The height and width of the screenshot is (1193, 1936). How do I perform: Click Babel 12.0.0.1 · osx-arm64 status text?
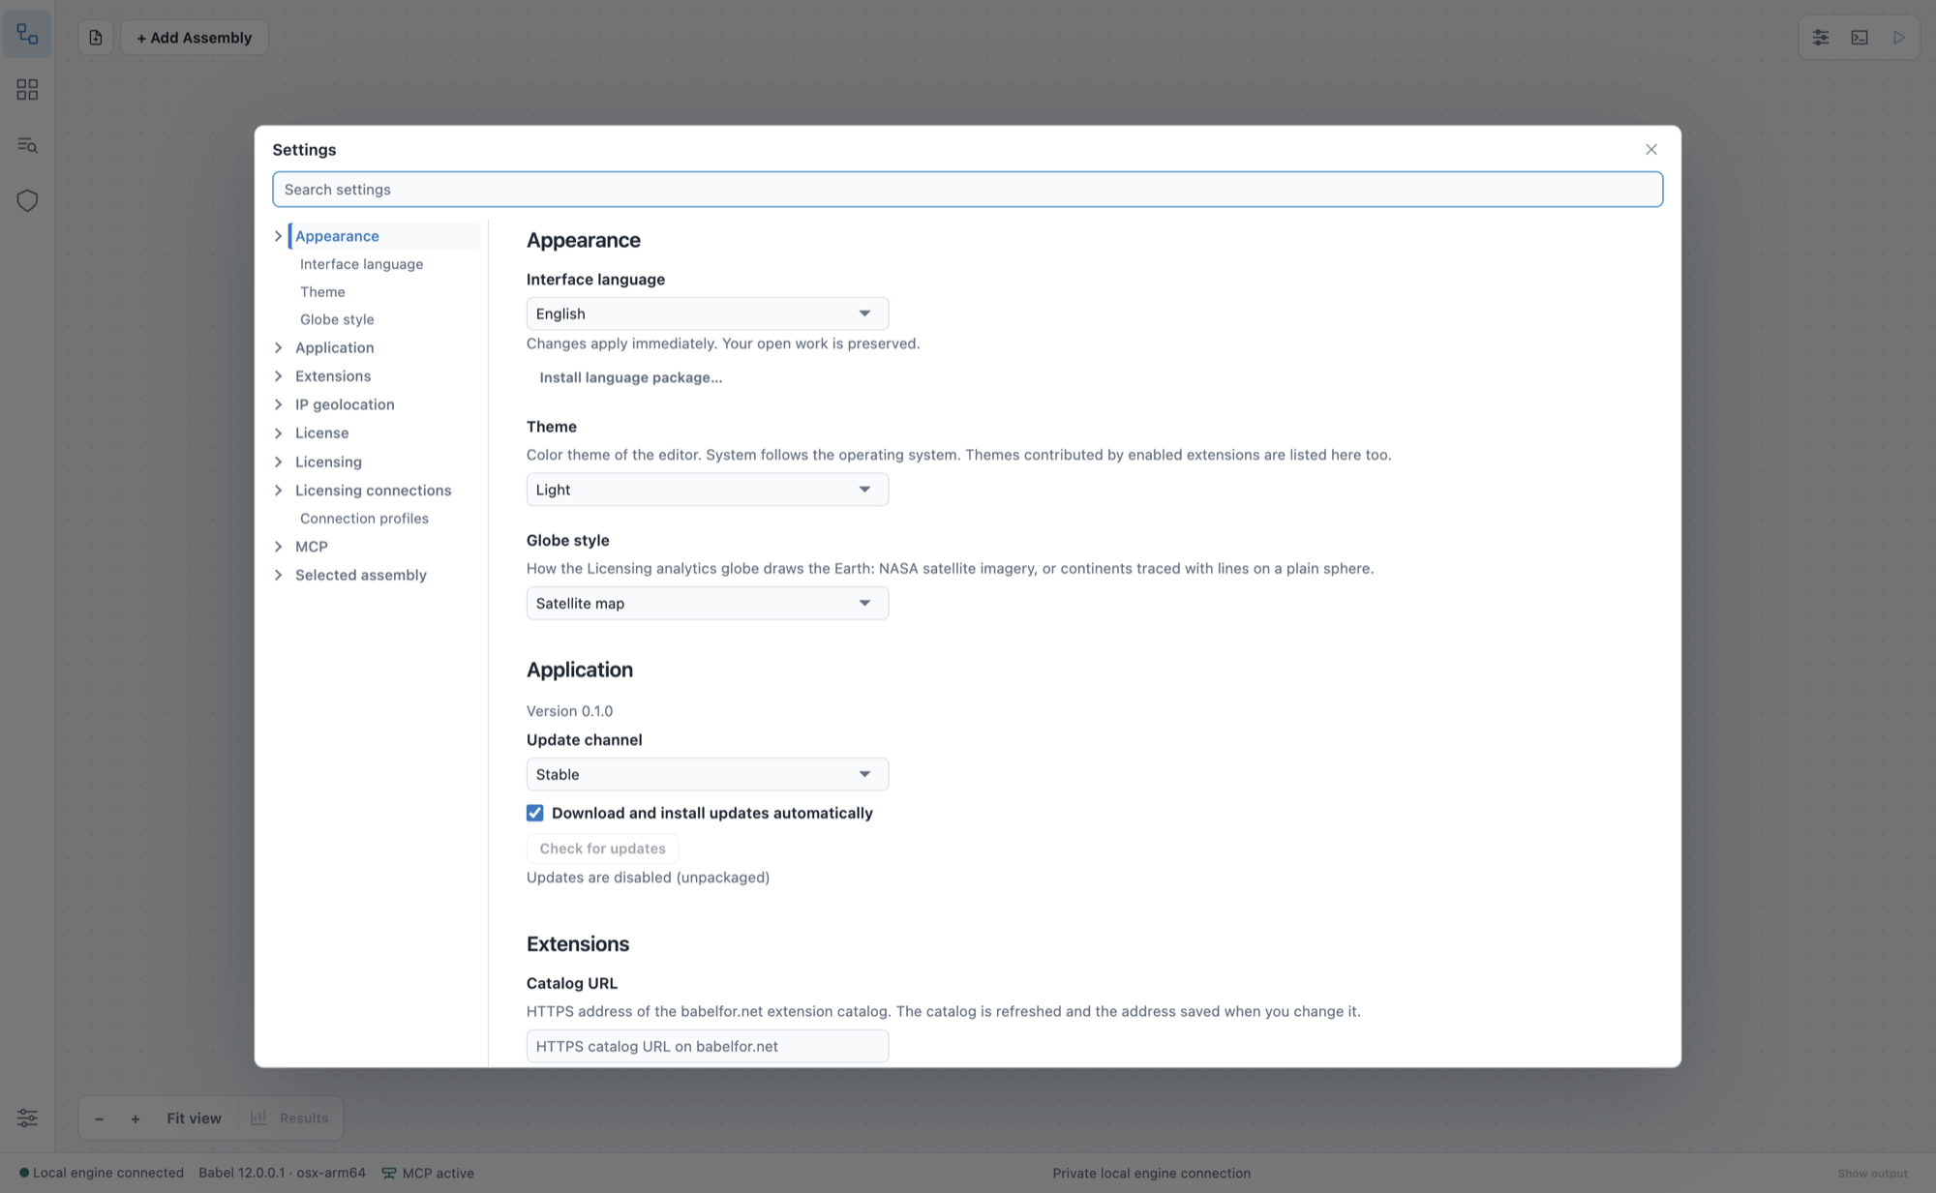pyautogui.click(x=282, y=1173)
